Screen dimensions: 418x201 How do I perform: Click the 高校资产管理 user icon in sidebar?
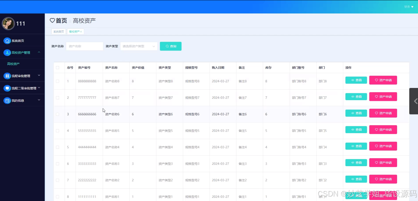tap(7, 53)
